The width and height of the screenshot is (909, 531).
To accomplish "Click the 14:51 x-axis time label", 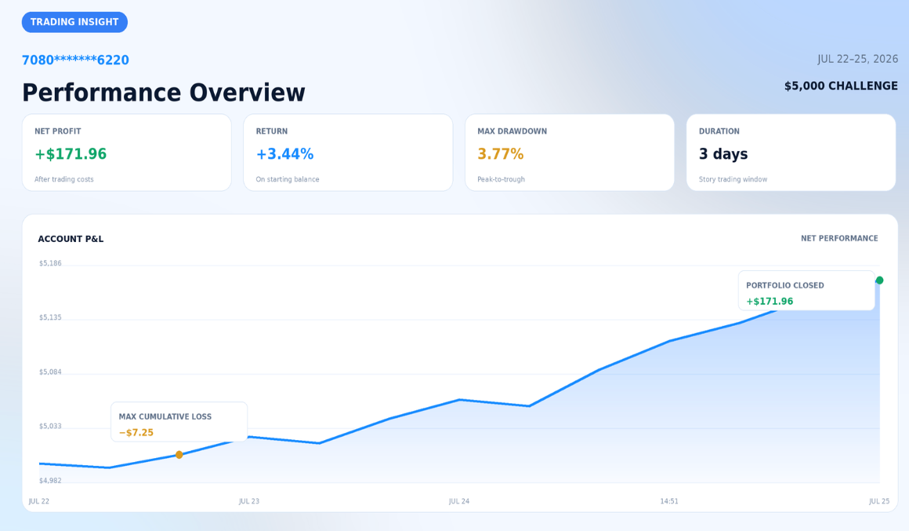I will coord(669,501).
